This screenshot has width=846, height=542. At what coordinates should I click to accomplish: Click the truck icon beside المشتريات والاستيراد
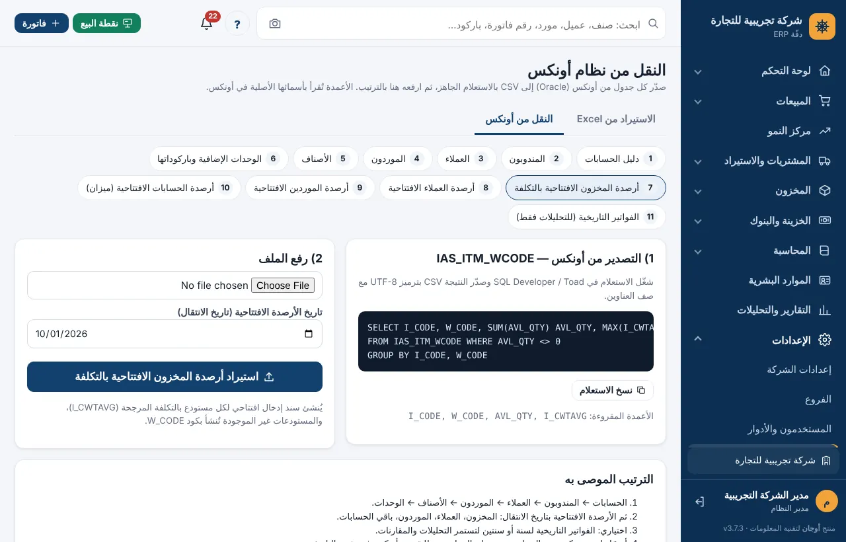[x=824, y=161]
